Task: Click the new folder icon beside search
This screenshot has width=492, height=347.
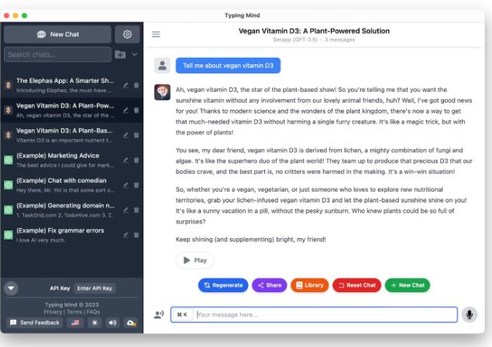Action: 120,54
